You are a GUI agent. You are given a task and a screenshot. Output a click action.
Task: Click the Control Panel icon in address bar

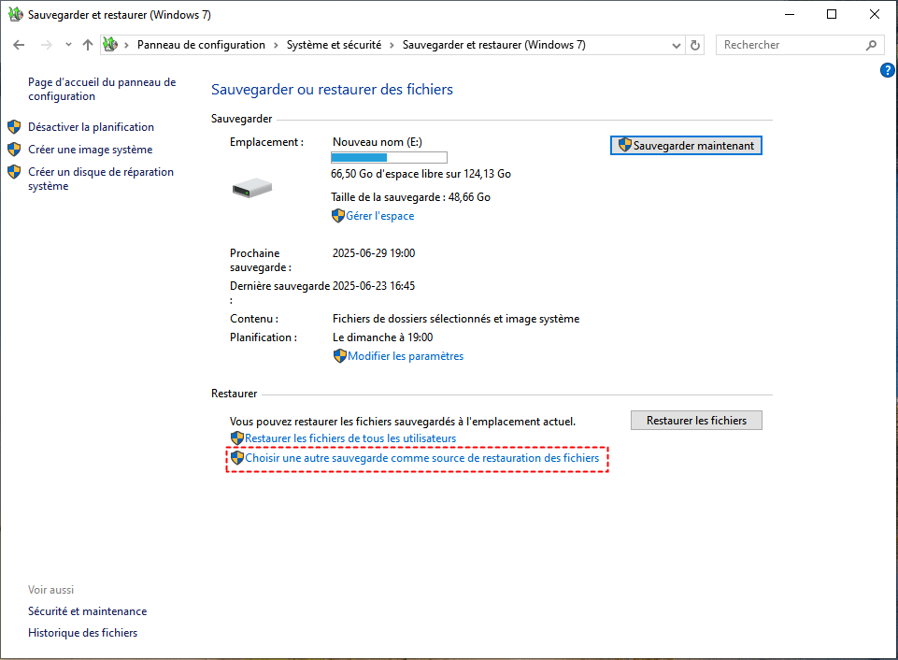(x=110, y=44)
